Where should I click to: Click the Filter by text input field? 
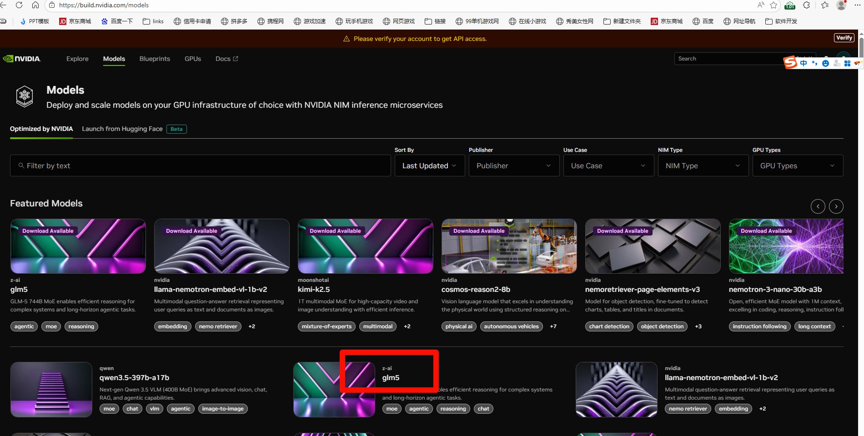tap(201, 165)
